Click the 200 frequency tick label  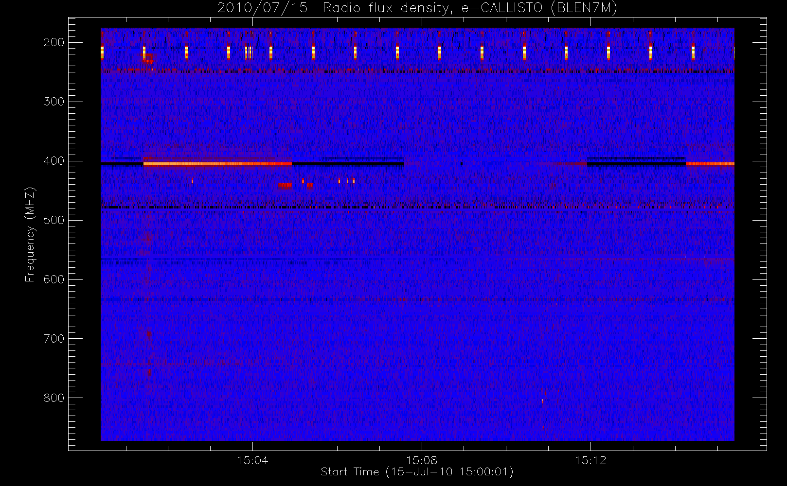pos(54,42)
